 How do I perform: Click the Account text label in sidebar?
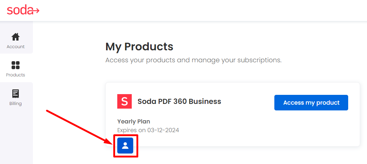click(16, 47)
